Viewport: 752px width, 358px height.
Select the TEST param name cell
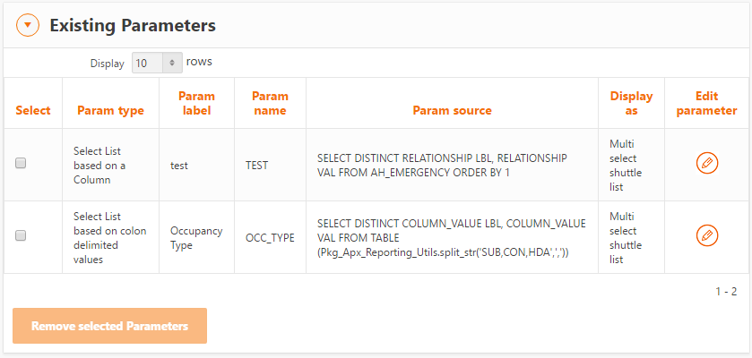click(x=257, y=165)
